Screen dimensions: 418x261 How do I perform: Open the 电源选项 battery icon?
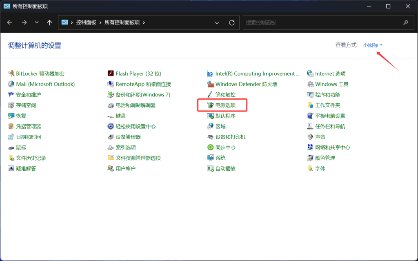coord(210,105)
